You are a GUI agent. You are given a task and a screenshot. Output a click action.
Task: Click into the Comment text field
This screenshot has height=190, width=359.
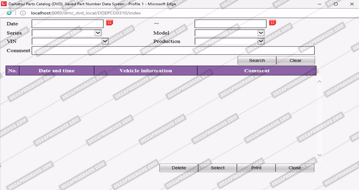click(173, 51)
